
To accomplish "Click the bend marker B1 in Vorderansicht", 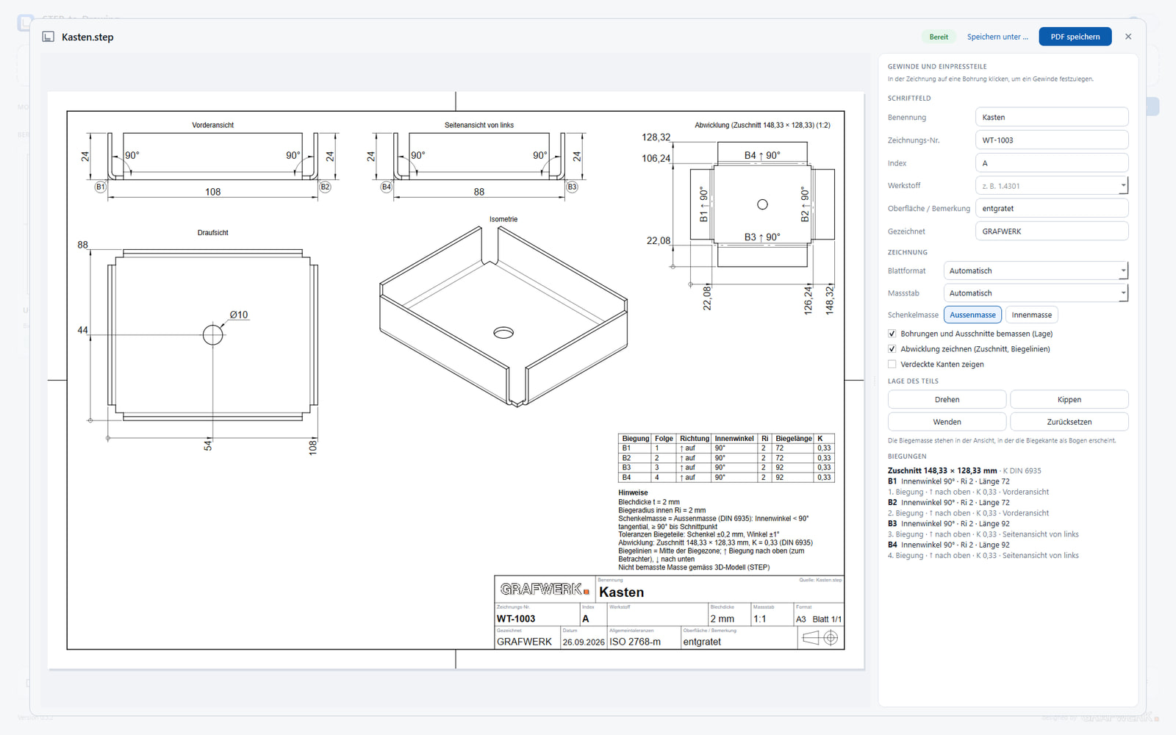I will [101, 187].
